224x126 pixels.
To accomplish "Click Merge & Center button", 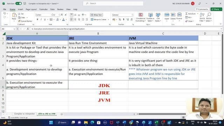I will [98, 20].
